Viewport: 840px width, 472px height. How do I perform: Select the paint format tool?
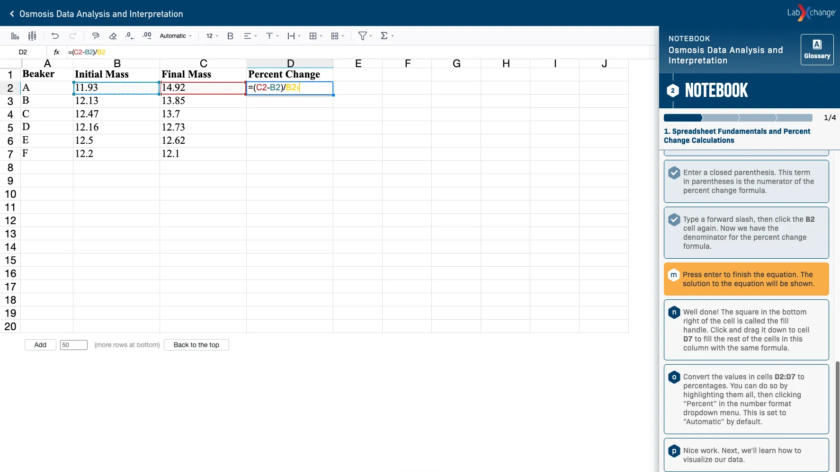pos(96,36)
